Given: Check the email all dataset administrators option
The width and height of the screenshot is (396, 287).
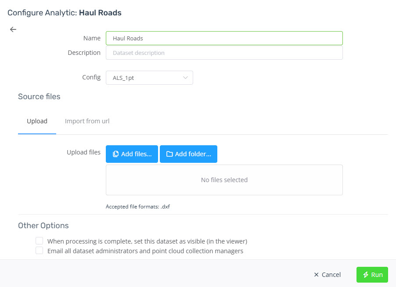Looking at the screenshot, I should pos(39,250).
